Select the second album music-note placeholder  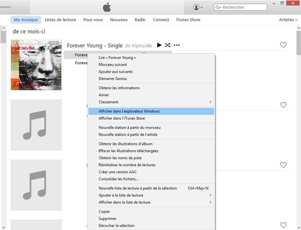pyautogui.click(x=36, y=125)
